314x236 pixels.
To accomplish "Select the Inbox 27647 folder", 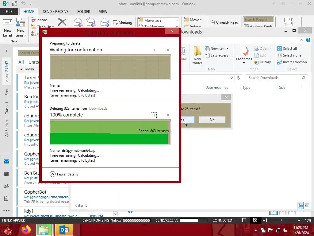I will pyautogui.click(x=7, y=72).
